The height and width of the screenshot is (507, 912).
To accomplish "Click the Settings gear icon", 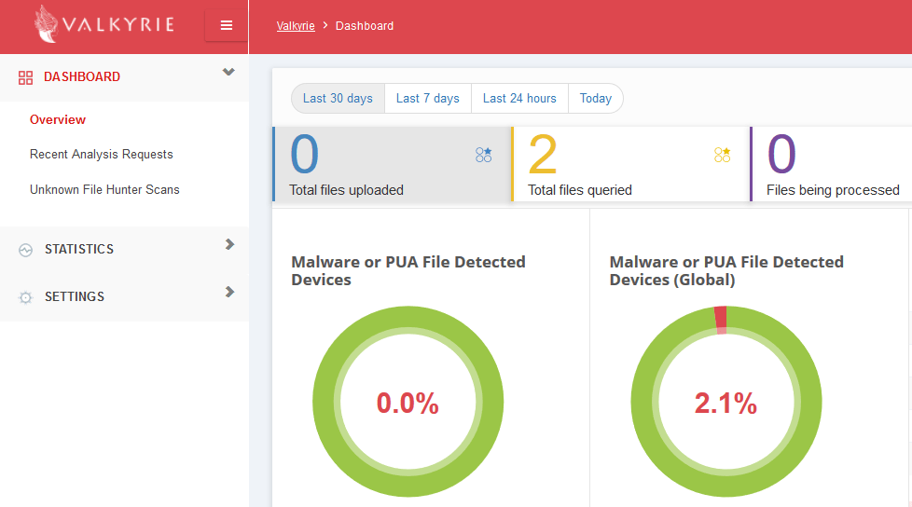I will [25, 297].
